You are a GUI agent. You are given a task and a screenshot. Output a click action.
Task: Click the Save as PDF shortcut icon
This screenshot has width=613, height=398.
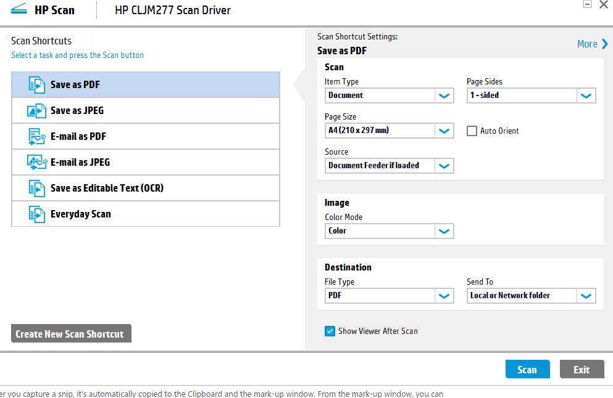pos(37,85)
